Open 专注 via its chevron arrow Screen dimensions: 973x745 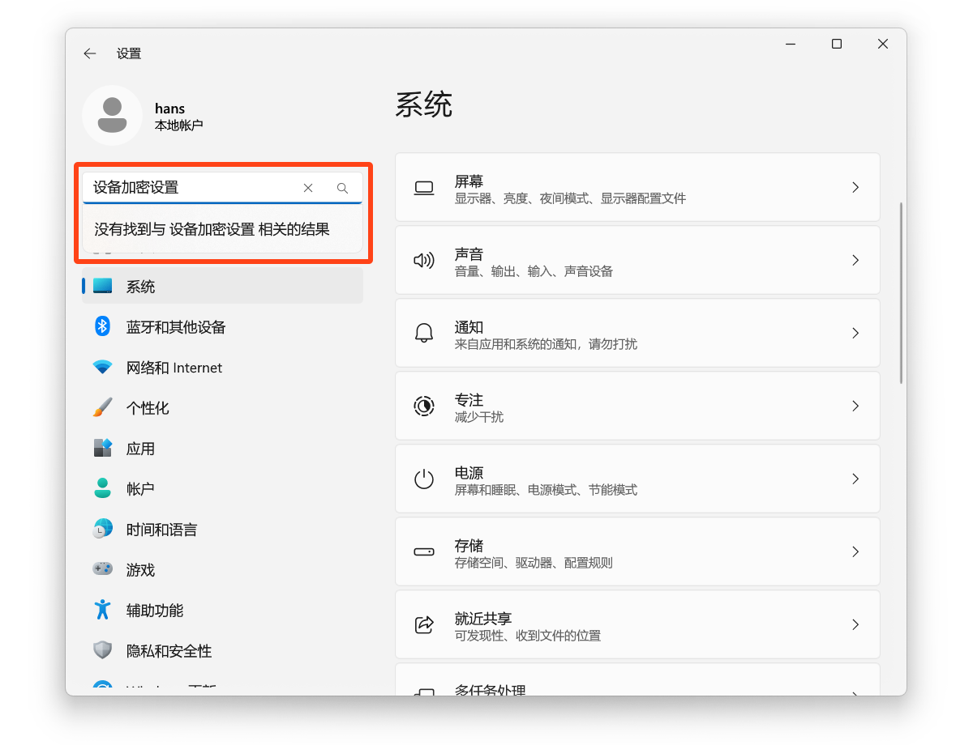(855, 406)
